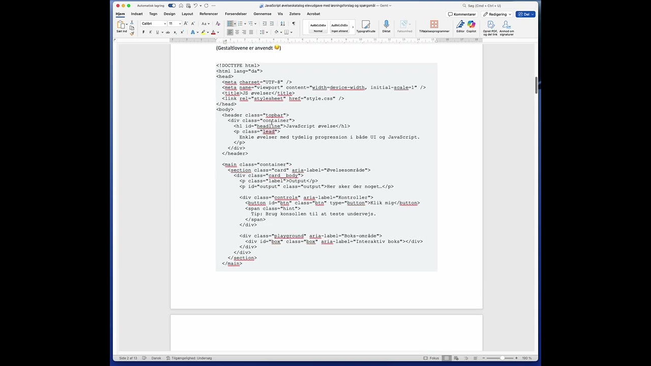The height and width of the screenshot is (366, 651).
Task: Align text right
Action: [x=244, y=32]
